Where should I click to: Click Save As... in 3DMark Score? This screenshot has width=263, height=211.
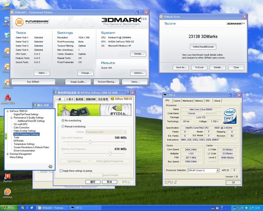click(181, 67)
